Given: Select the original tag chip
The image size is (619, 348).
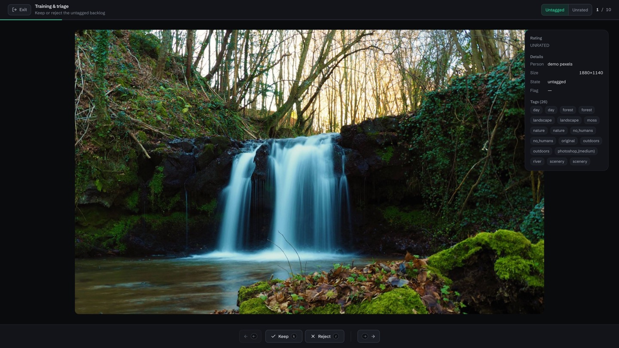Looking at the screenshot, I should pos(568,141).
